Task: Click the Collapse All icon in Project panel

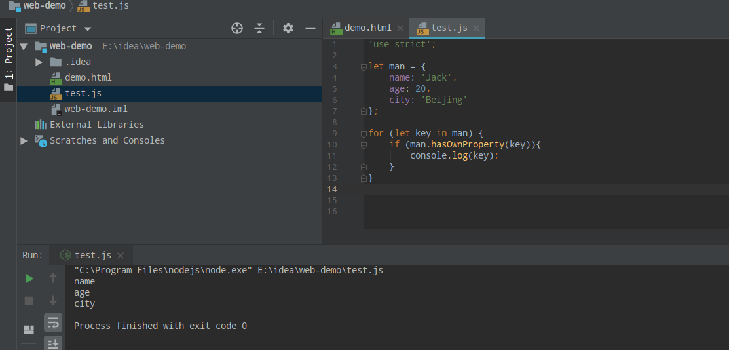Action: (x=259, y=28)
